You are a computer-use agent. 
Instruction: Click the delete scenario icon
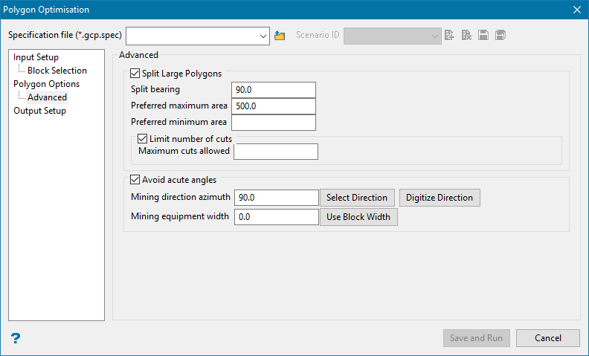[x=466, y=35]
